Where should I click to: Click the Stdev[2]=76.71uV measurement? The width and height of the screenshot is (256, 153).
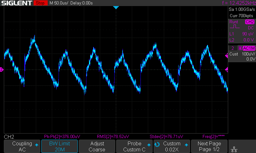click(x=166, y=136)
